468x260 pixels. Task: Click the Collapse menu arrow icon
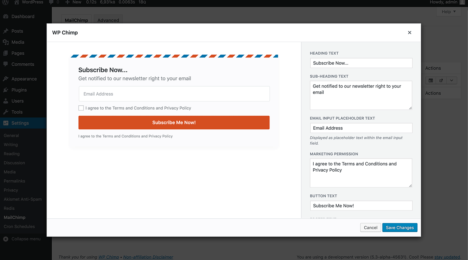(6, 239)
